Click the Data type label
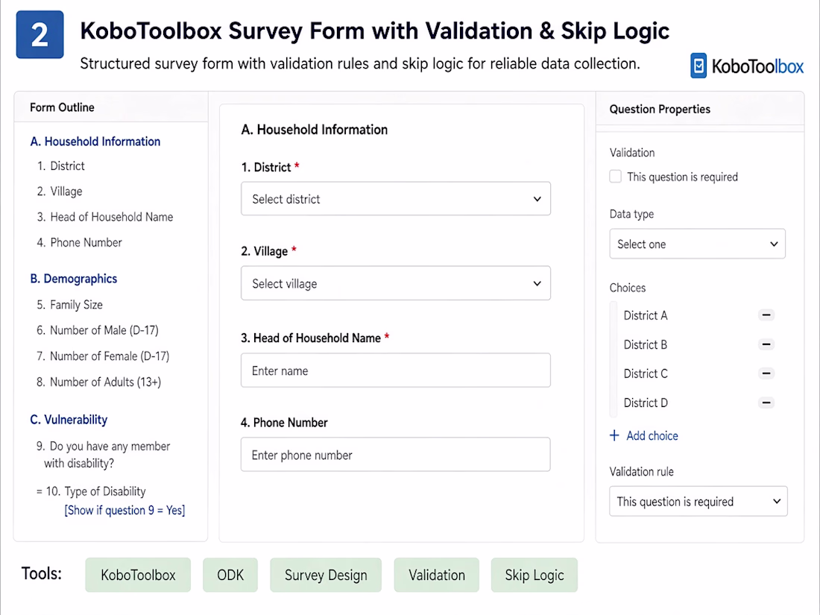 click(x=631, y=214)
